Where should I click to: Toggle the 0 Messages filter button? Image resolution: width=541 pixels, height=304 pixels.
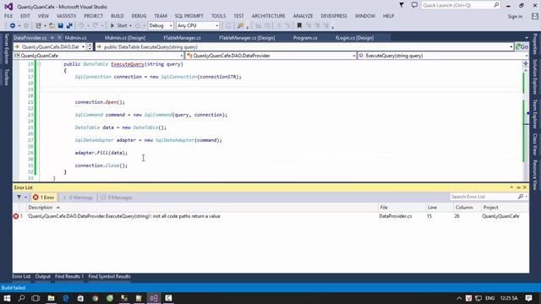[x=117, y=198]
